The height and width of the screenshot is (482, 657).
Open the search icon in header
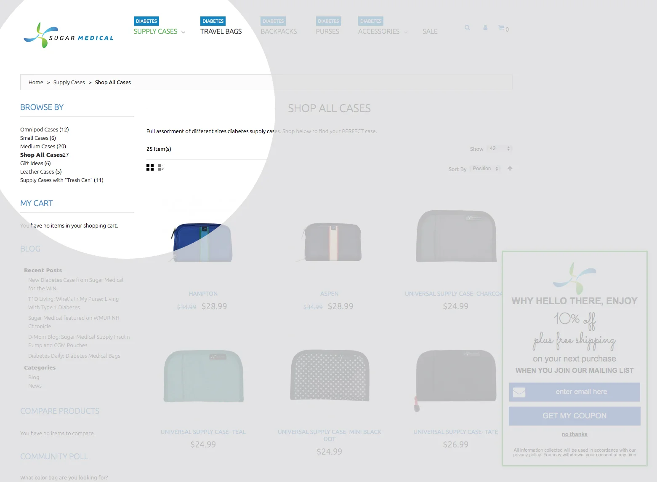click(467, 28)
